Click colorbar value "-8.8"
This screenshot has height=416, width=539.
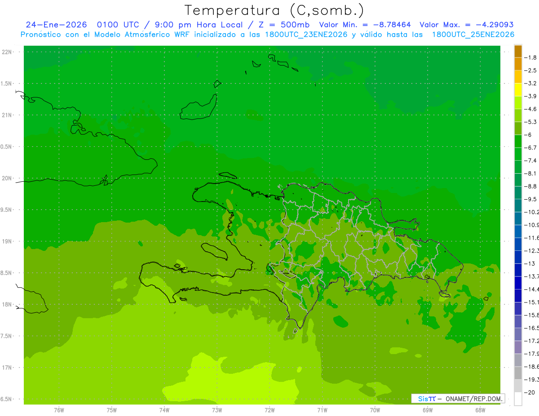530,186
